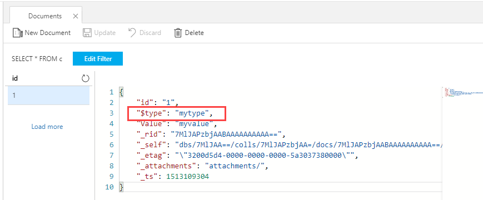483x200 pixels.
Task: Click the "_rid" line value
Action: [226, 134]
